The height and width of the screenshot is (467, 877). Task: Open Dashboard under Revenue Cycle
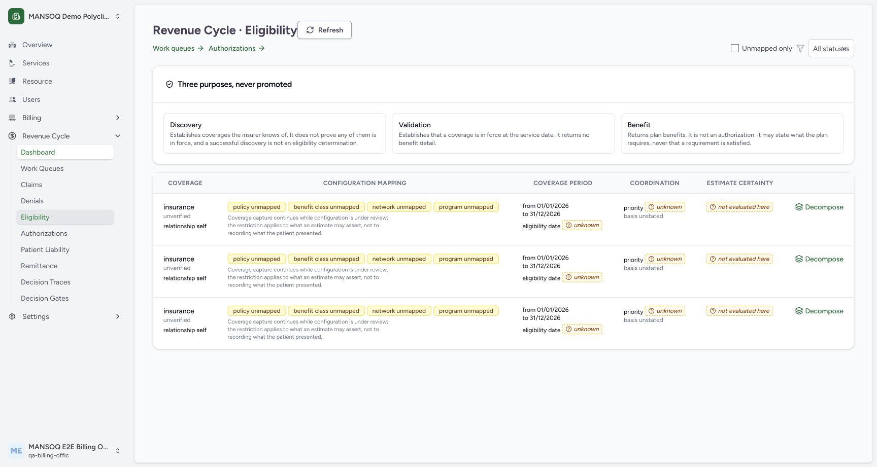(x=65, y=152)
